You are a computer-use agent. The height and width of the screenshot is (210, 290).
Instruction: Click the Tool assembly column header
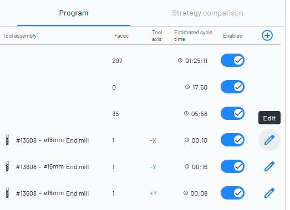[20, 36]
